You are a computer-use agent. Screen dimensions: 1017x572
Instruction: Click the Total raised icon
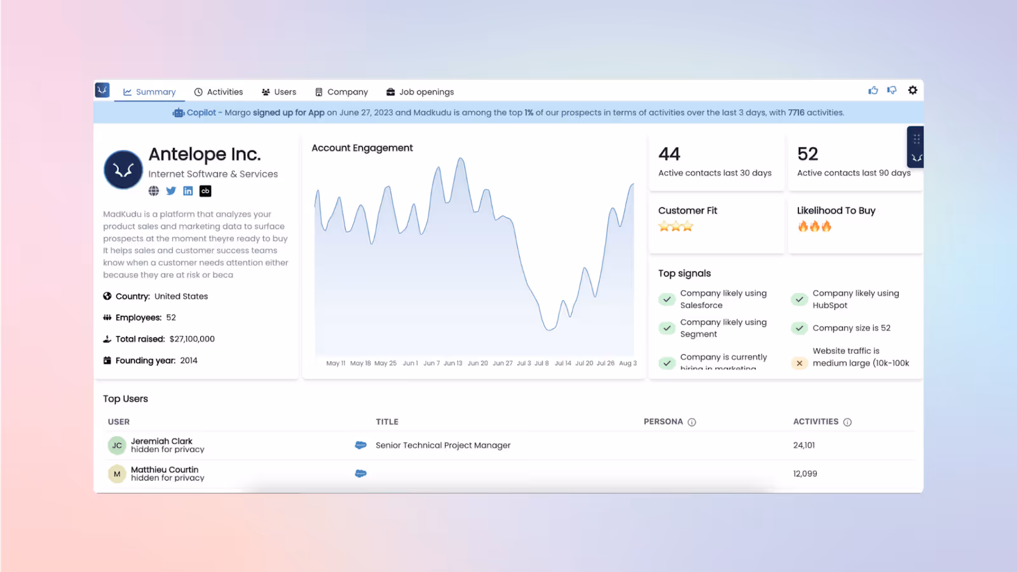click(107, 339)
